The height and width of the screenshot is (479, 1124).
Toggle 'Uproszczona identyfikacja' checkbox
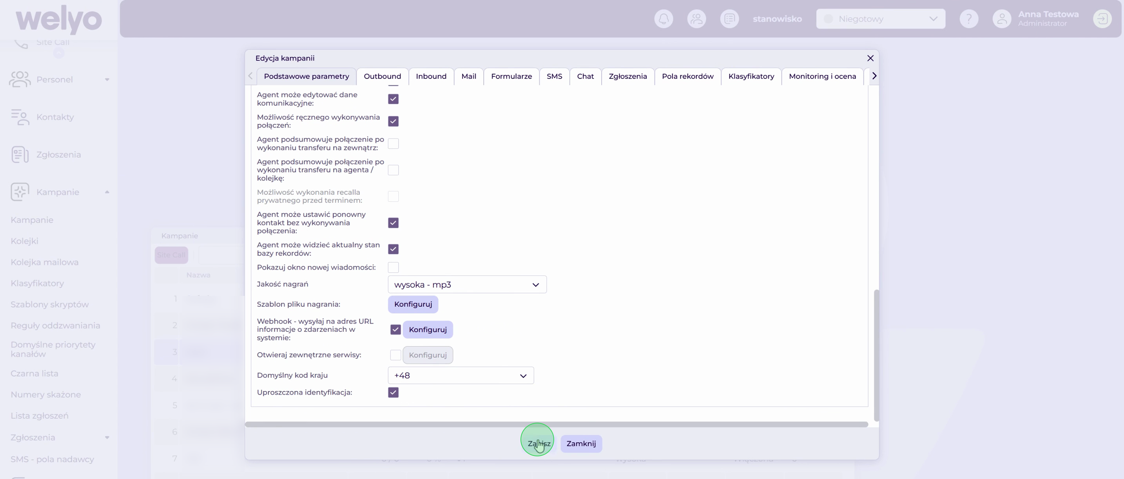click(393, 392)
